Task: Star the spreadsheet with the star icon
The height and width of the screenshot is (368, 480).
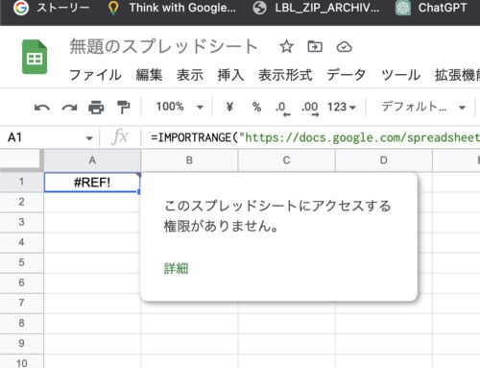Action: point(286,47)
